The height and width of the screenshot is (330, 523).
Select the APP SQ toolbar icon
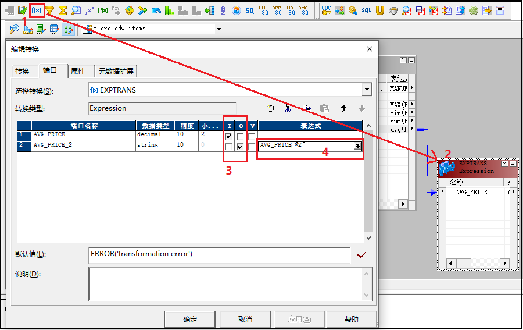277,10
